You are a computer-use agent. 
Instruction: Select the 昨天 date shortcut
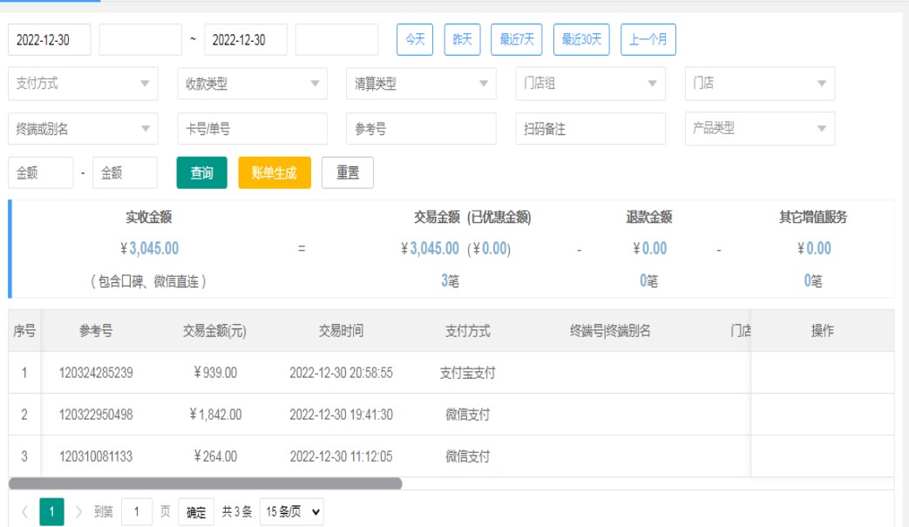point(462,39)
